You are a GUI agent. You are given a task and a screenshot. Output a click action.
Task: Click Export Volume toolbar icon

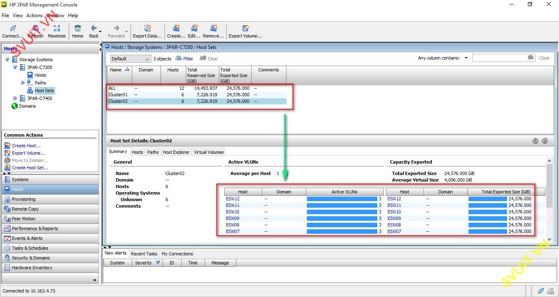tap(245, 28)
